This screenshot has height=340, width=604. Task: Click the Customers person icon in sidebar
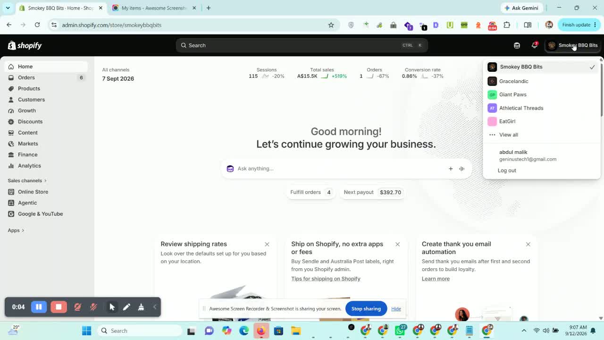11,100
